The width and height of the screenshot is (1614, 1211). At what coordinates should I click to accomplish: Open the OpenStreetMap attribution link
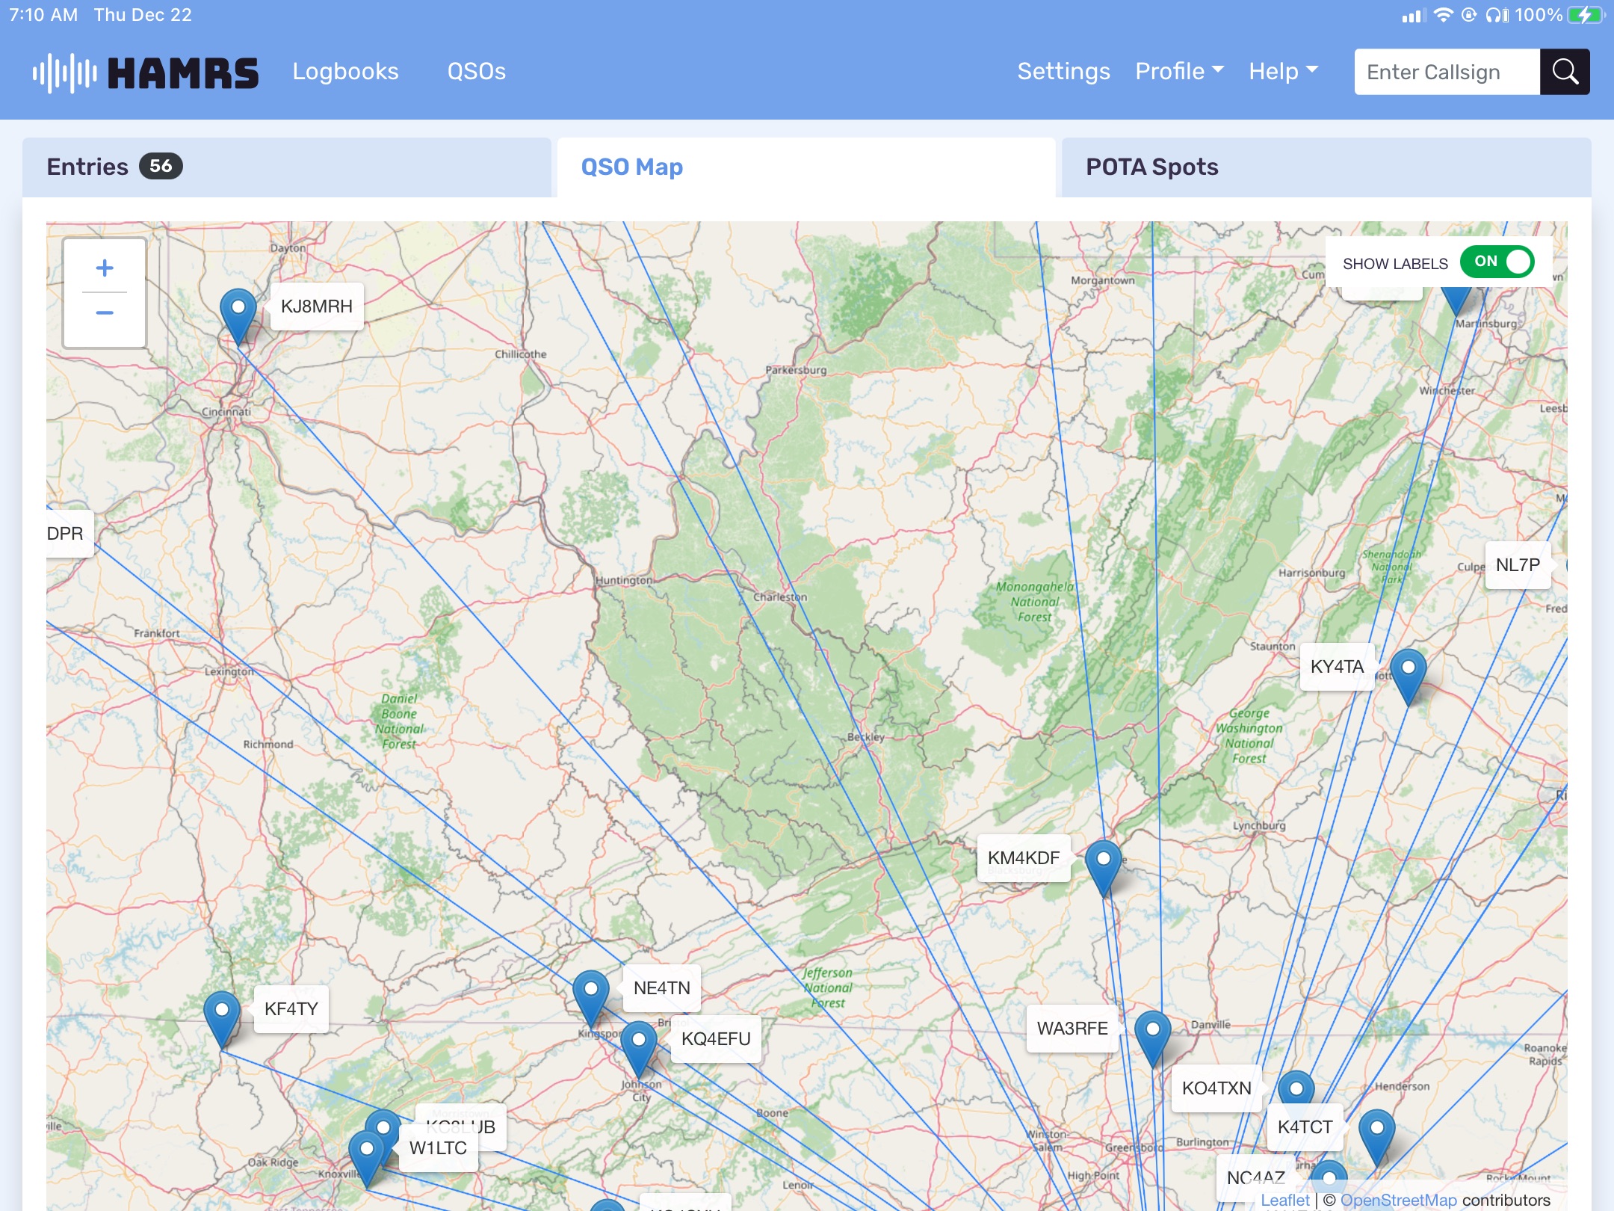[1398, 1200]
